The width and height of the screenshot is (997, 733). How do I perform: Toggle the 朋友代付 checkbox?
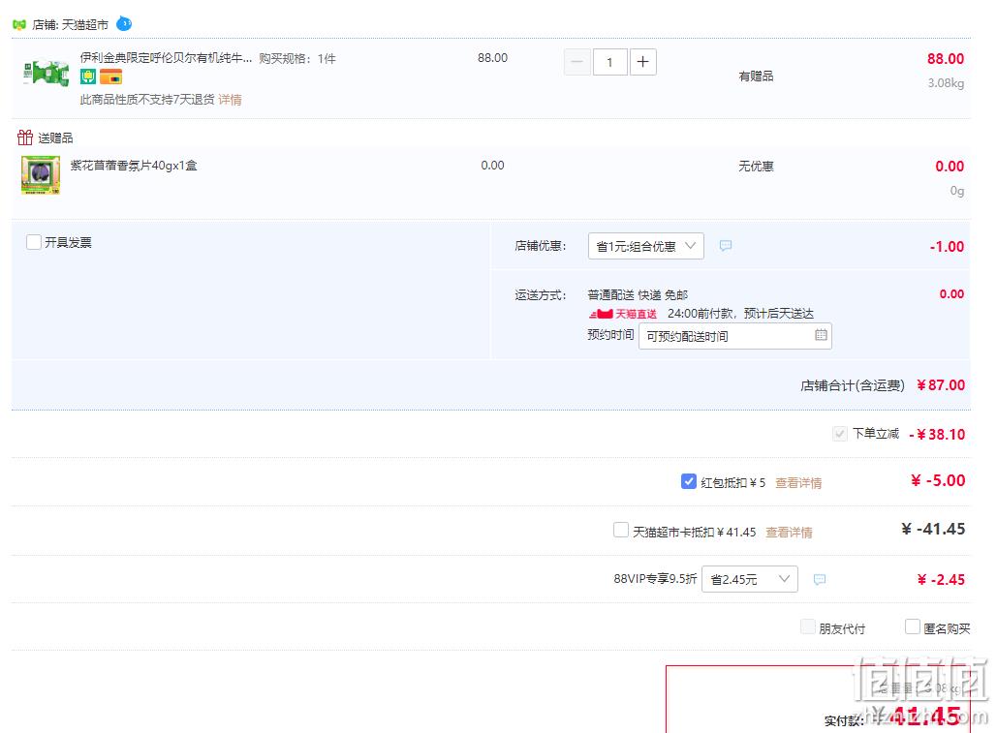807,626
